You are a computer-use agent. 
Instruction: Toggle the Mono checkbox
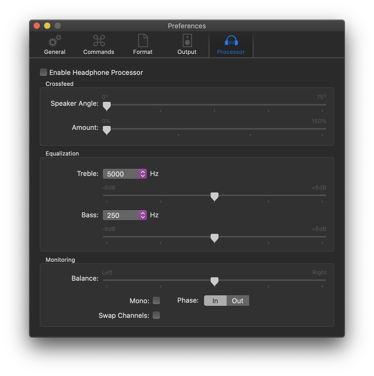(156, 301)
